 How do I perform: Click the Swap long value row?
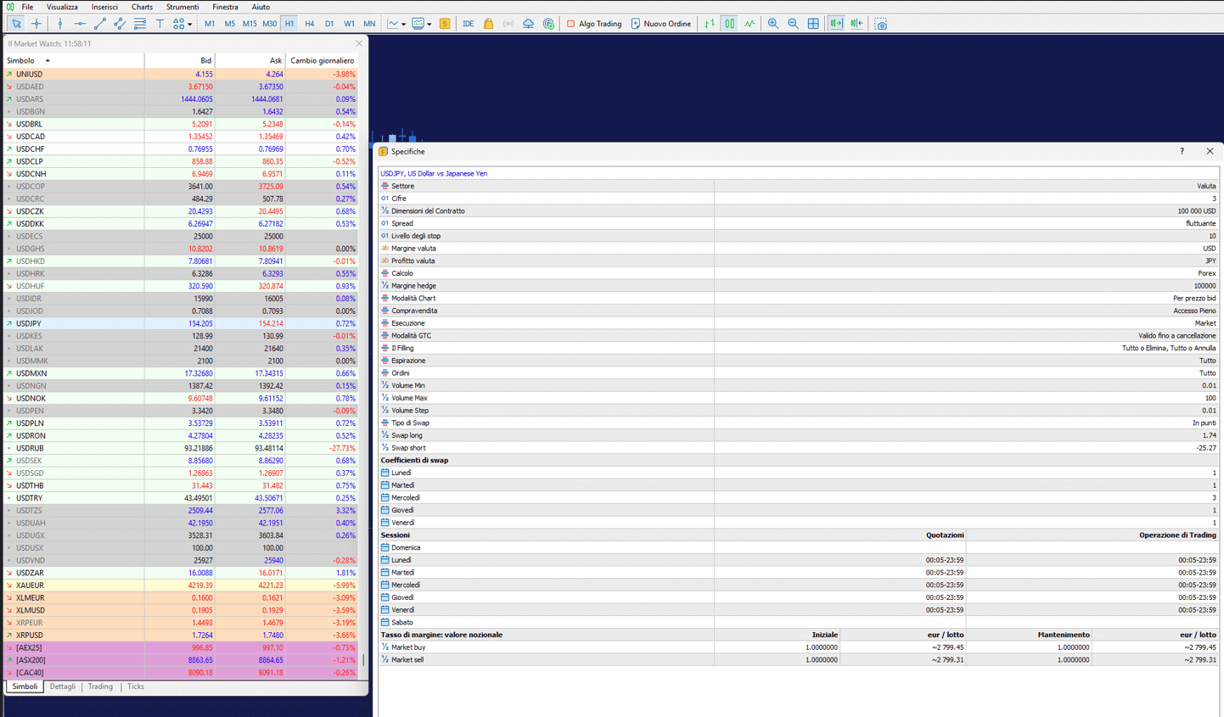pos(798,435)
